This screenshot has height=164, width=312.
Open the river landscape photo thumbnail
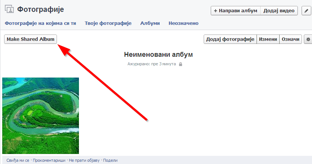point(41,115)
